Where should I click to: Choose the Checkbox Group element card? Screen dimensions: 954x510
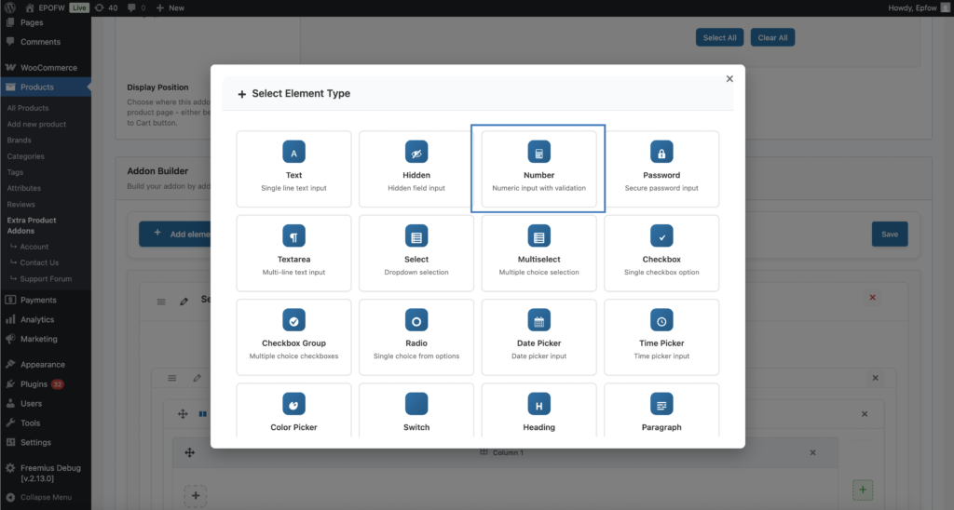coord(293,337)
